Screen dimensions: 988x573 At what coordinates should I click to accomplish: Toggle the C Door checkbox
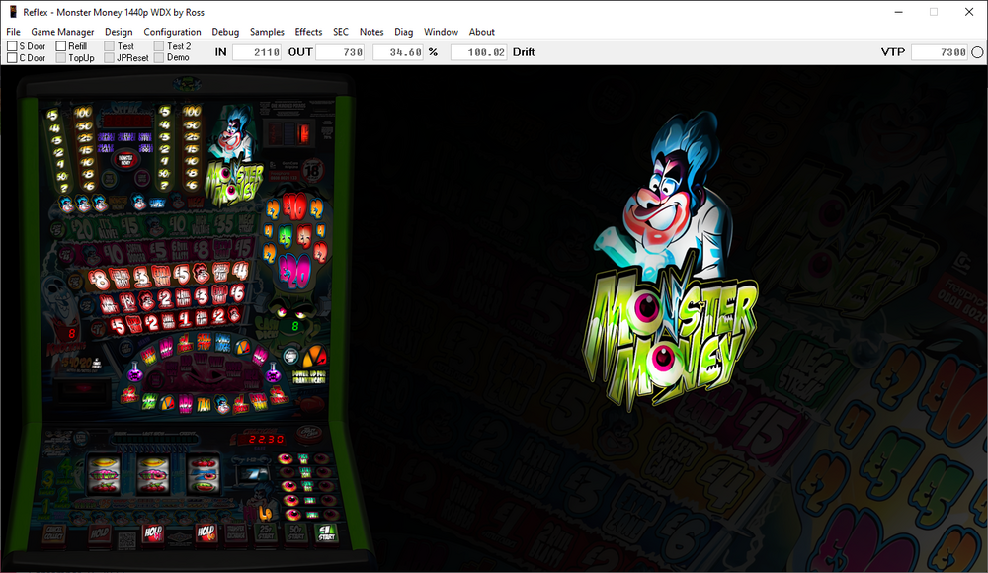coord(12,58)
